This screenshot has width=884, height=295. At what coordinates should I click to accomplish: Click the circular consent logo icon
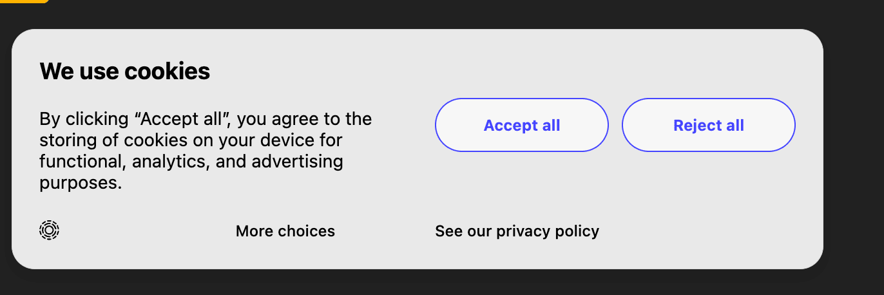coord(49,230)
